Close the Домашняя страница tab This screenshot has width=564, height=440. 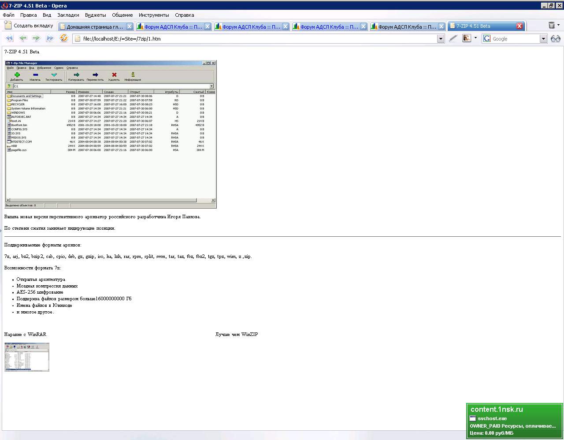point(130,26)
